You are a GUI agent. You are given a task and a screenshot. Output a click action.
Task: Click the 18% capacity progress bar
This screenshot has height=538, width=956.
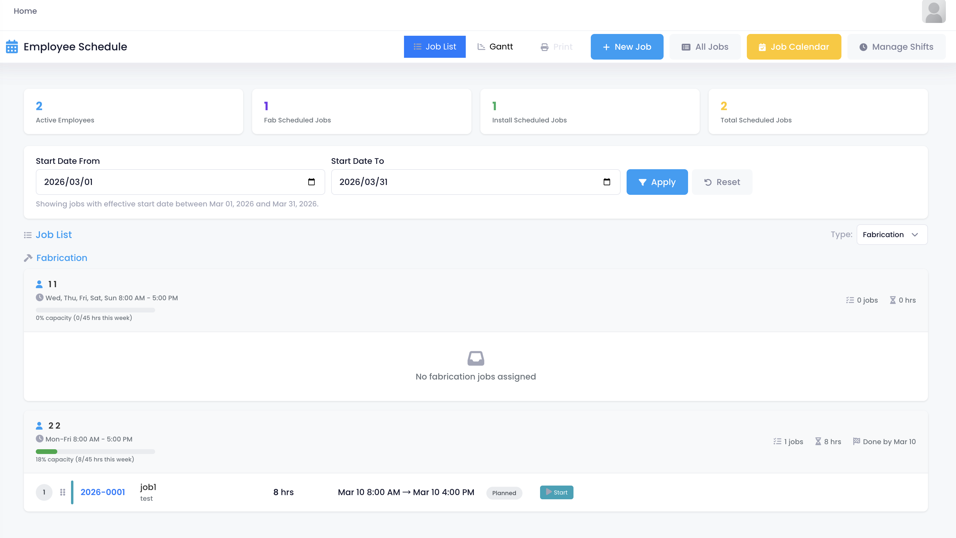[x=95, y=451]
